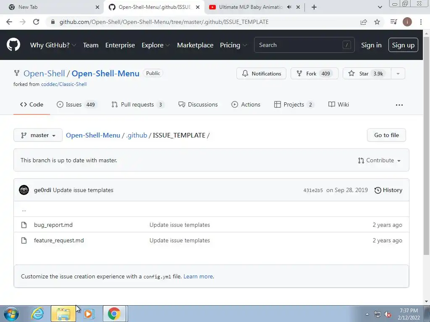Open the Star lists dropdown arrow

(398, 74)
